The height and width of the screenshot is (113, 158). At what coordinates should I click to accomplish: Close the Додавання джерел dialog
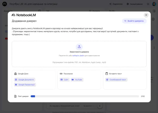coord(146,15)
